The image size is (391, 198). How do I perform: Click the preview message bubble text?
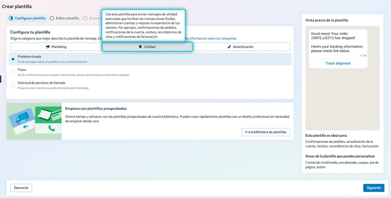pos(337,42)
